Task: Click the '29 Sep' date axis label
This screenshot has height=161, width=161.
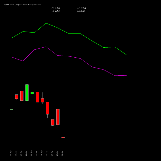Action: pyautogui.click(x=57, y=153)
